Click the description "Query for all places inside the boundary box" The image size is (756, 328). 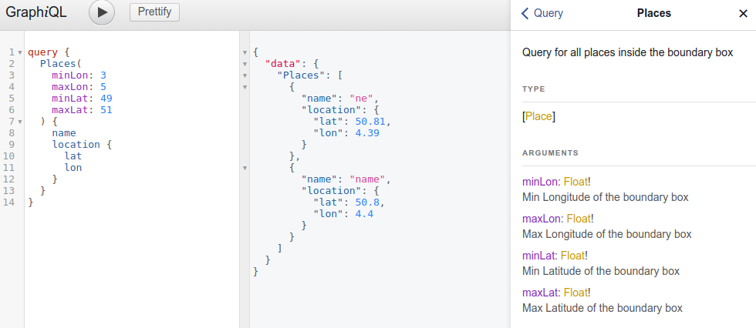click(627, 52)
